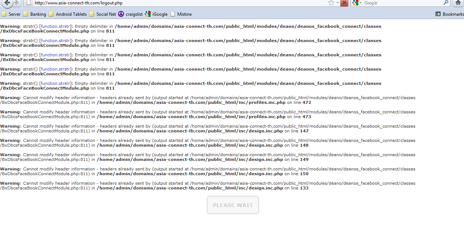This screenshot has width=464, height=237.
Task: Click the design.inc.php line 148 path
Action: coord(190,145)
